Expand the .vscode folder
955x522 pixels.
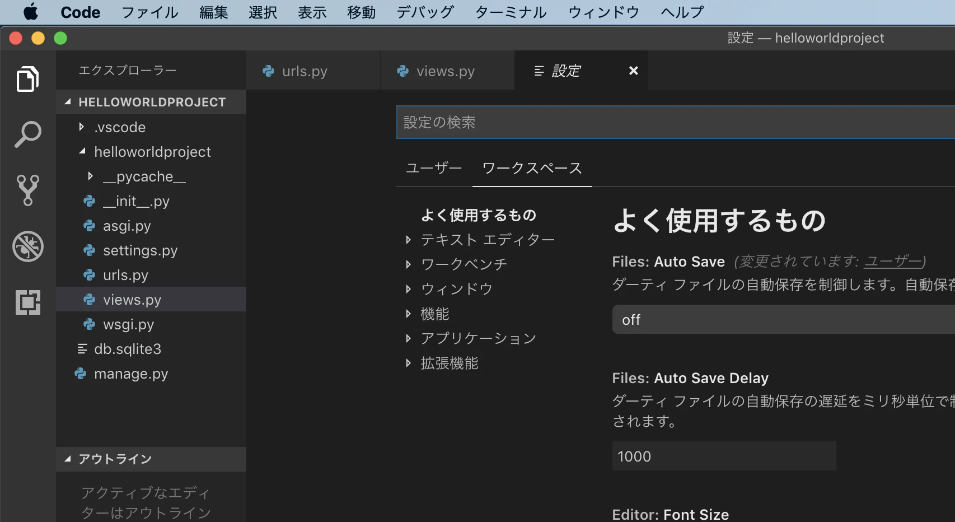[x=82, y=127]
